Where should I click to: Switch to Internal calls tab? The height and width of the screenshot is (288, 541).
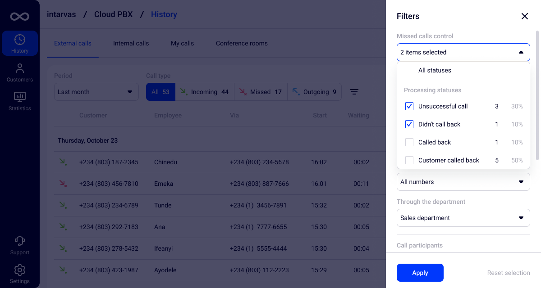pyautogui.click(x=131, y=44)
